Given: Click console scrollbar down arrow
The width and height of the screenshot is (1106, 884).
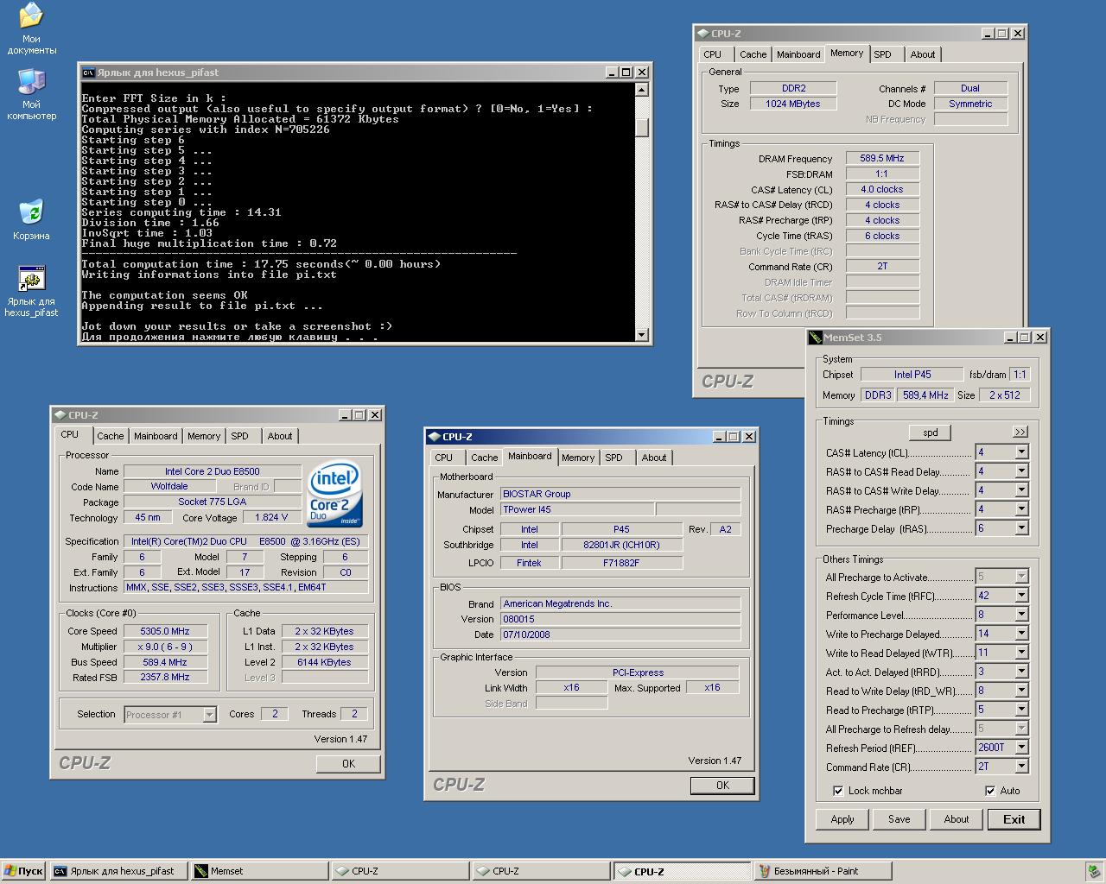Looking at the screenshot, I should (641, 334).
